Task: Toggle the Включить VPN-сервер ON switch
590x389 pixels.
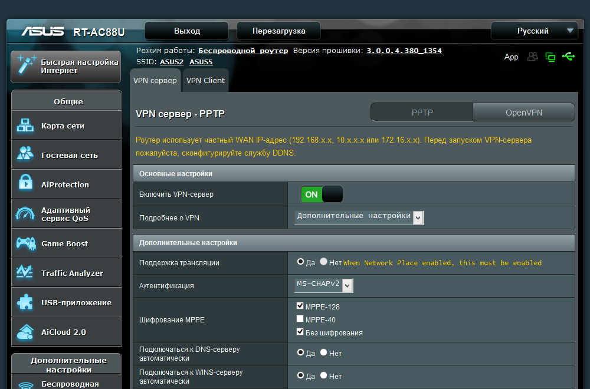Action: (322, 194)
